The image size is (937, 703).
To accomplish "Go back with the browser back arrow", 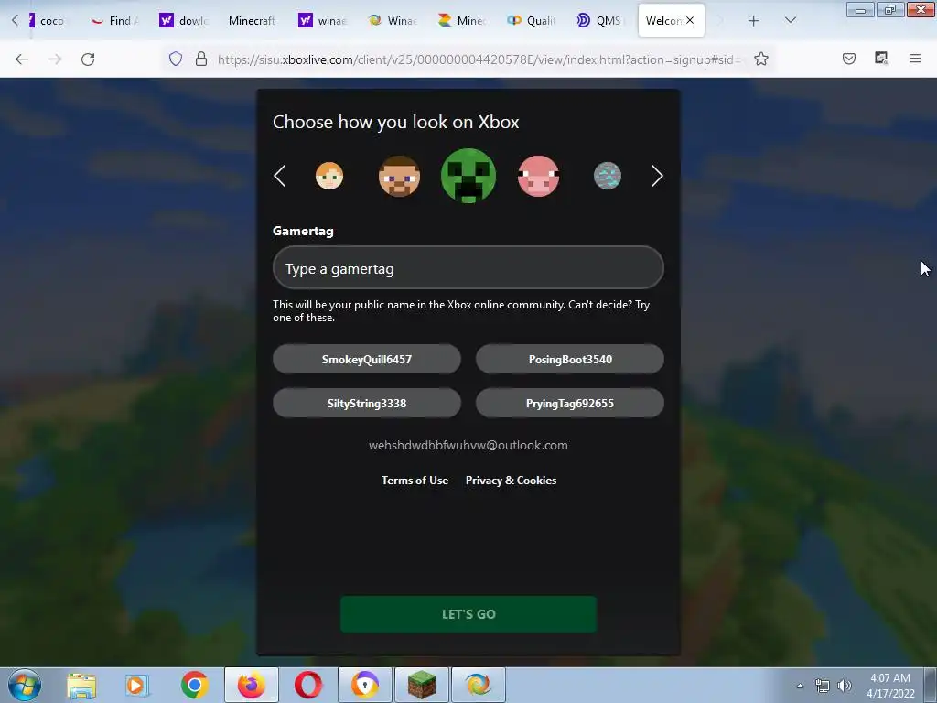I will point(22,59).
